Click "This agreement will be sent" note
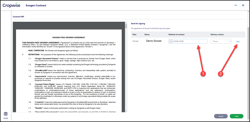This screenshot has width=250, height=122. 151,28
